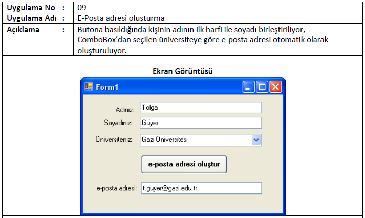
Task: Click the Soyadınız label
Action: pyautogui.click(x=118, y=123)
